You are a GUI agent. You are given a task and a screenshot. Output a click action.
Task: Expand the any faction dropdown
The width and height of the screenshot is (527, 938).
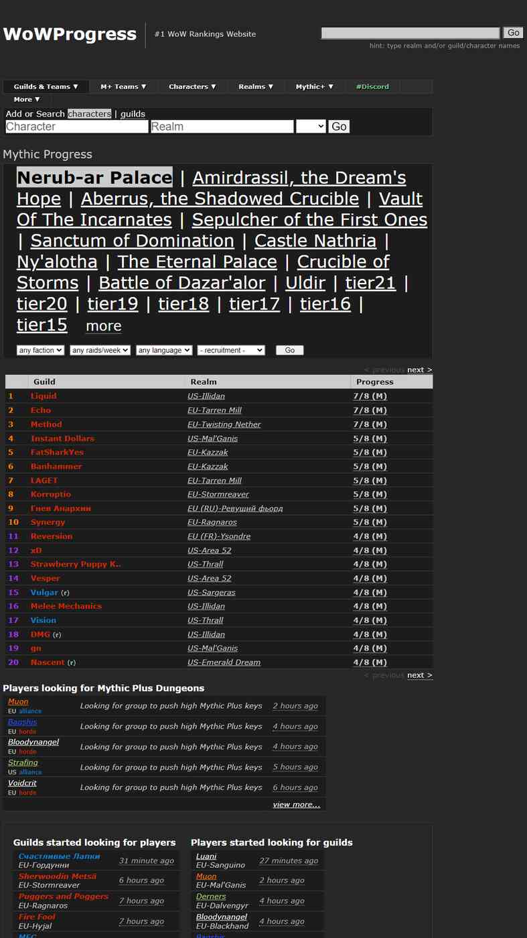pos(40,350)
